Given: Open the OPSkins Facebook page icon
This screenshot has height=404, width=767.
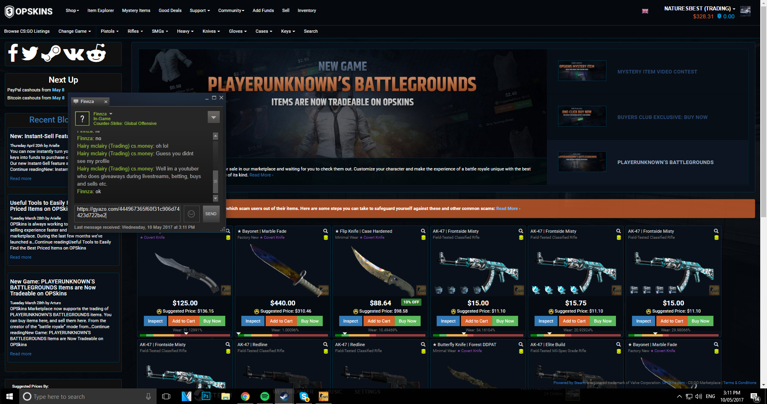Looking at the screenshot, I should pyautogui.click(x=13, y=53).
